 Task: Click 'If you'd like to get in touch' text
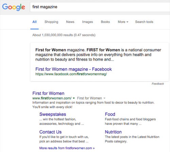64,139
